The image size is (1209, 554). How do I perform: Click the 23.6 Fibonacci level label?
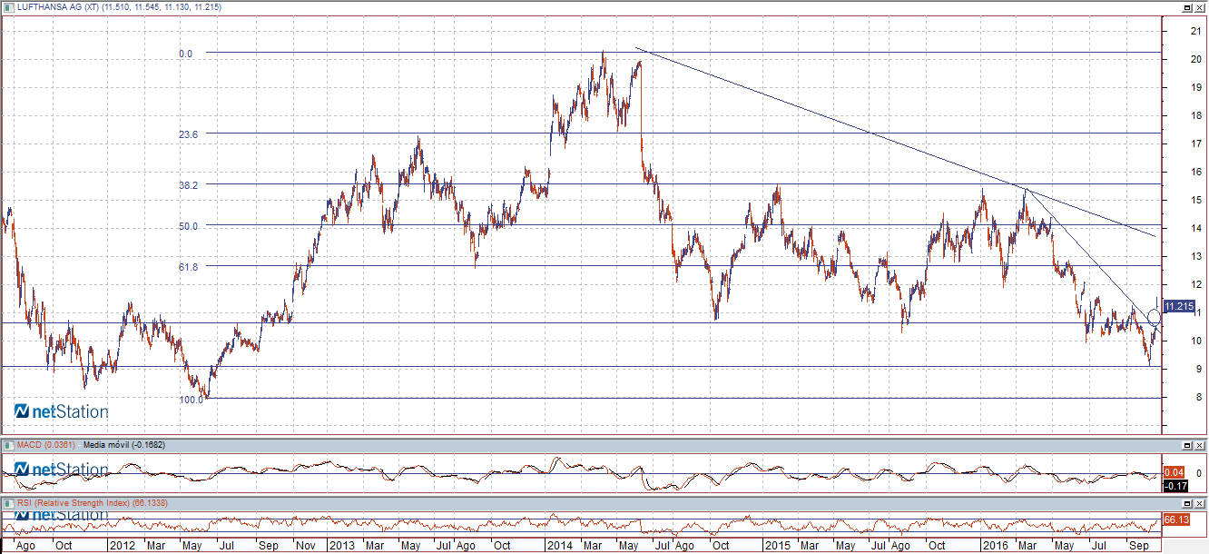click(189, 134)
